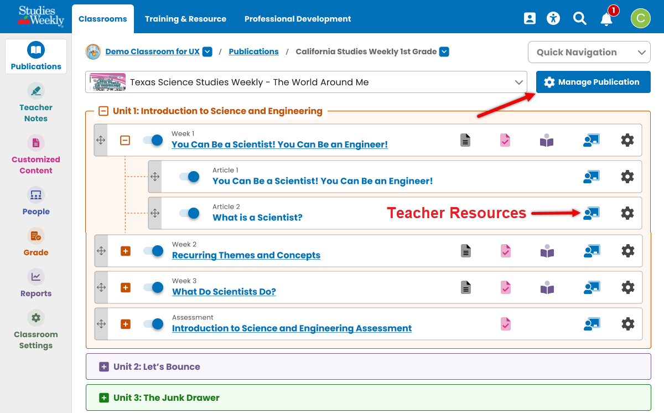Open Teacher Notes in the sidebar
This screenshot has width=664, height=413.
[36, 103]
